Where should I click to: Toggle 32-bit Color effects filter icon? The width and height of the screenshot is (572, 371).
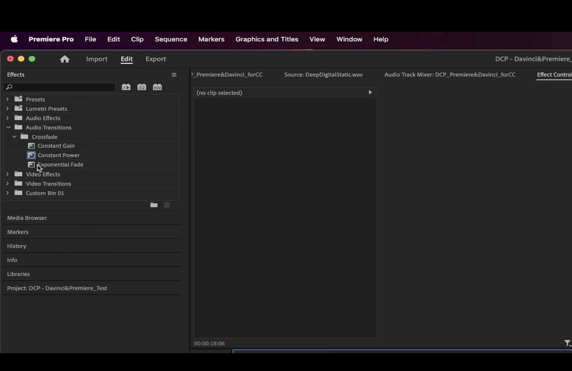pyautogui.click(x=142, y=87)
